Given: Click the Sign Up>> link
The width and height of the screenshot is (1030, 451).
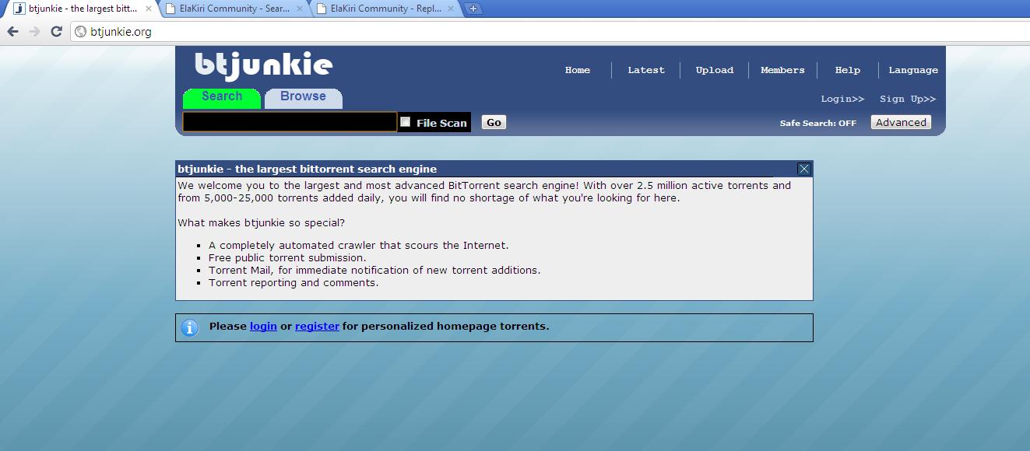Looking at the screenshot, I should [908, 99].
